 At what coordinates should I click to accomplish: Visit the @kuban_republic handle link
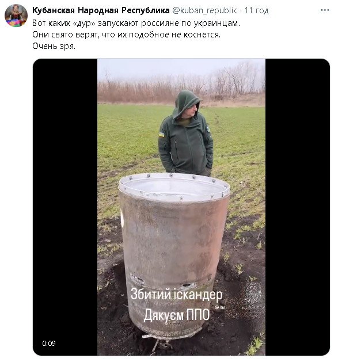(x=205, y=10)
